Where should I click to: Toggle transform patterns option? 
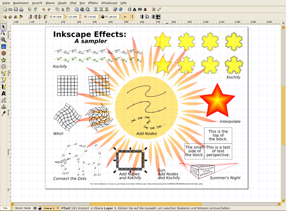[x=158, y=17]
